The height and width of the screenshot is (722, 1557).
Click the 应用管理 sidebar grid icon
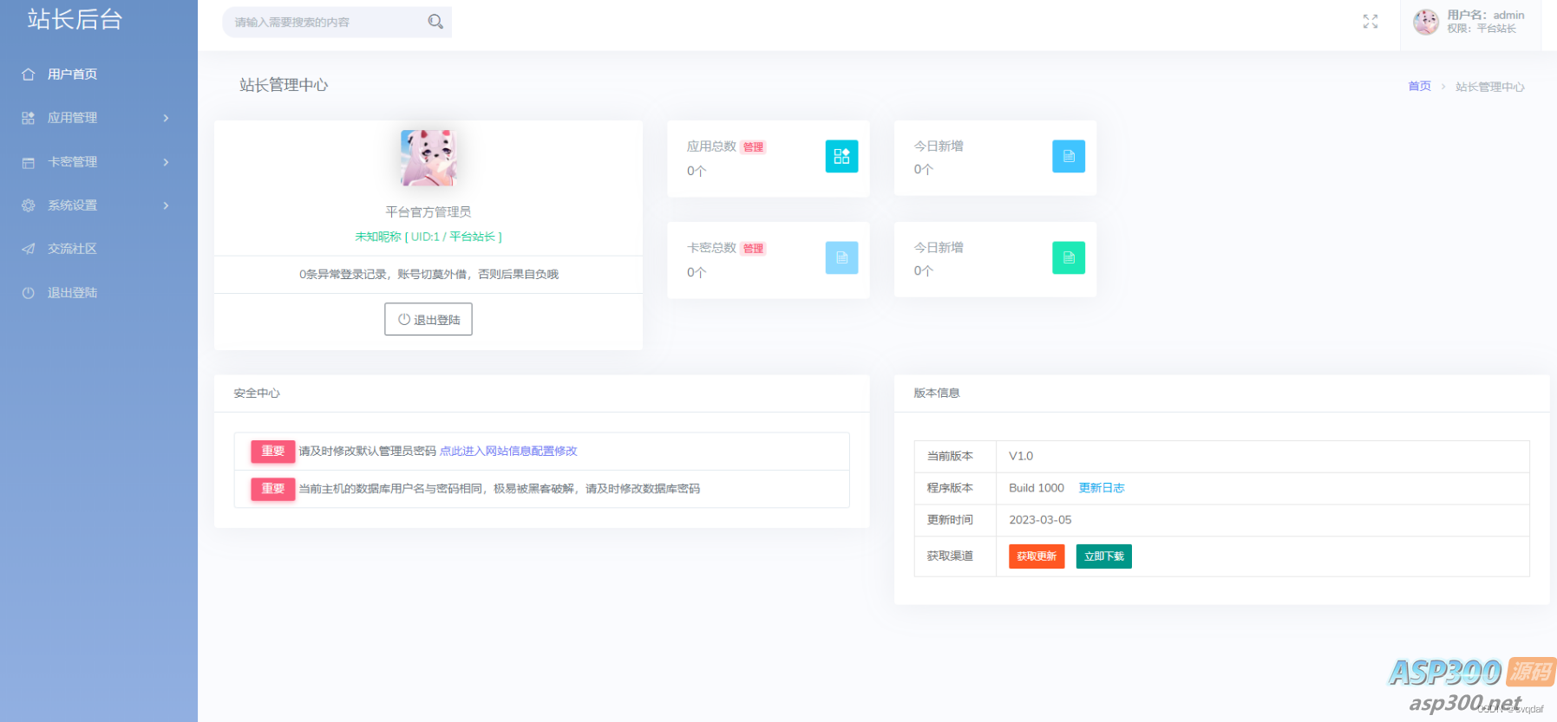pos(29,118)
